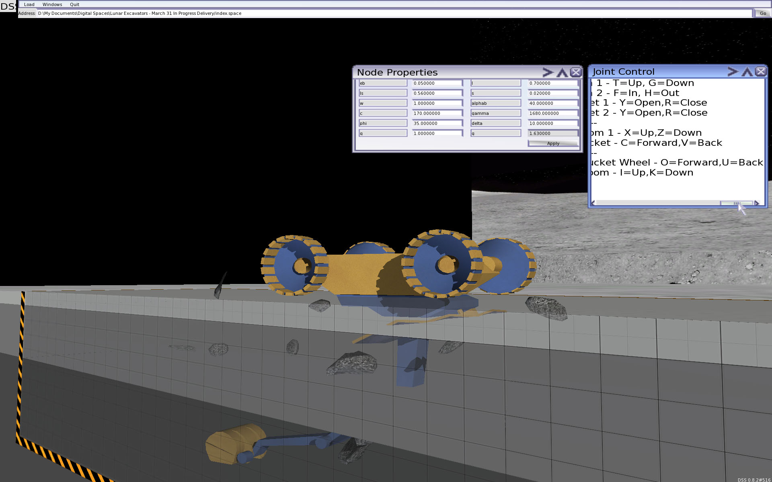The height and width of the screenshot is (482, 772).
Task: Click scroll-left arrow in Joint Control
Action: point(593,203)
